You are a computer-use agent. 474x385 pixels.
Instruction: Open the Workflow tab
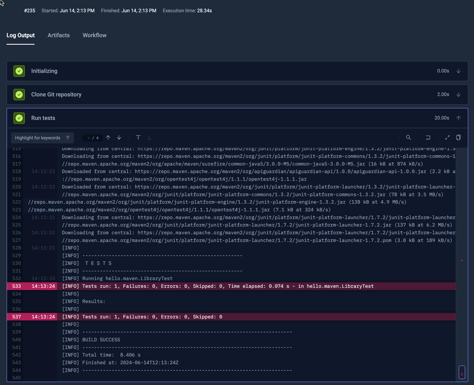click(x=94, y=35)
